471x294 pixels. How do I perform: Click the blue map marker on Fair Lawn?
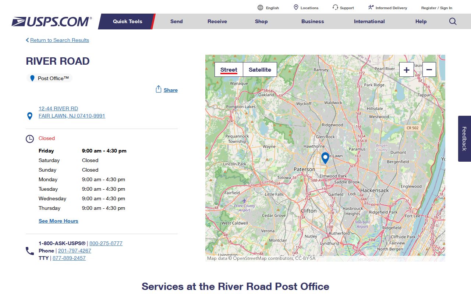tap(325, 158)
